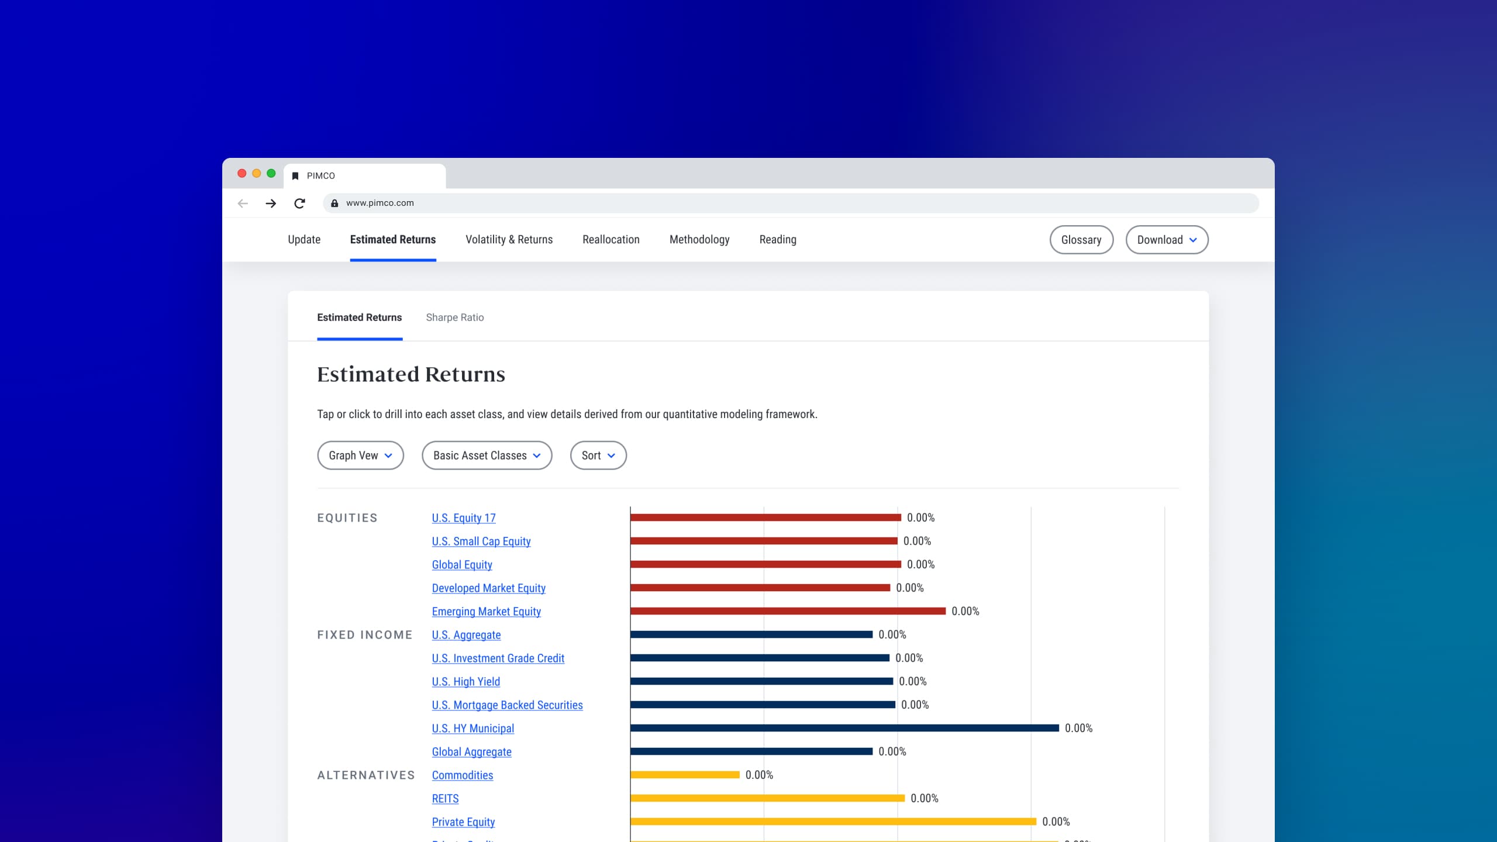The height and width of the screenshot is (842, 1497).
Task: Open the Emerging Market Equity link
Action: (x=486, y=612)
